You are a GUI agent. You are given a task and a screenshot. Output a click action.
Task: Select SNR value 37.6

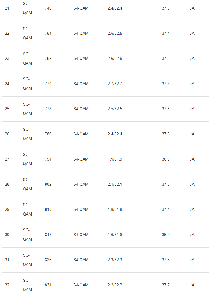(x=166, y=134)
